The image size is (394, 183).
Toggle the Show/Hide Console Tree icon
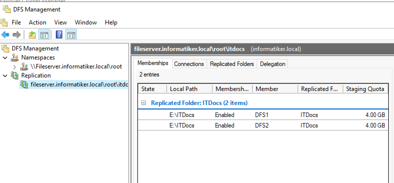(x=44, y=34)
